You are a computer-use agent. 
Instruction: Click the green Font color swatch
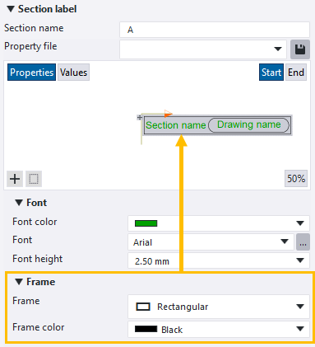click(146, 223)
